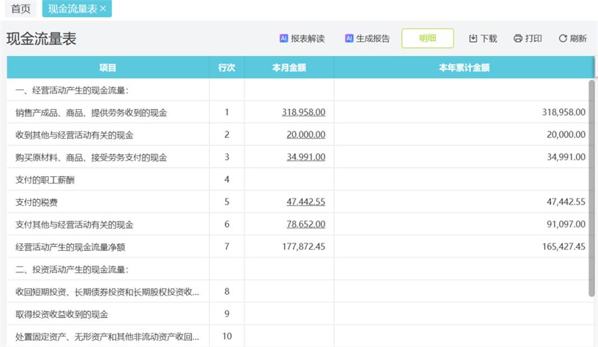Select the 现金流量表 tab
This screenshot has height=347, width=598.
(x=72, y=8)
